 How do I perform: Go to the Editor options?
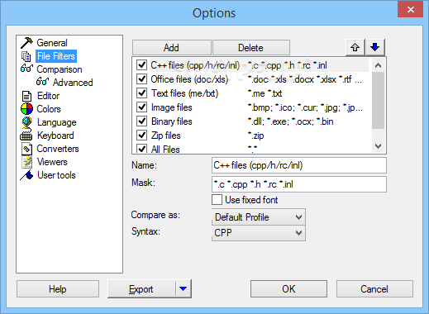pyautogui.click(x=48, y=96)
